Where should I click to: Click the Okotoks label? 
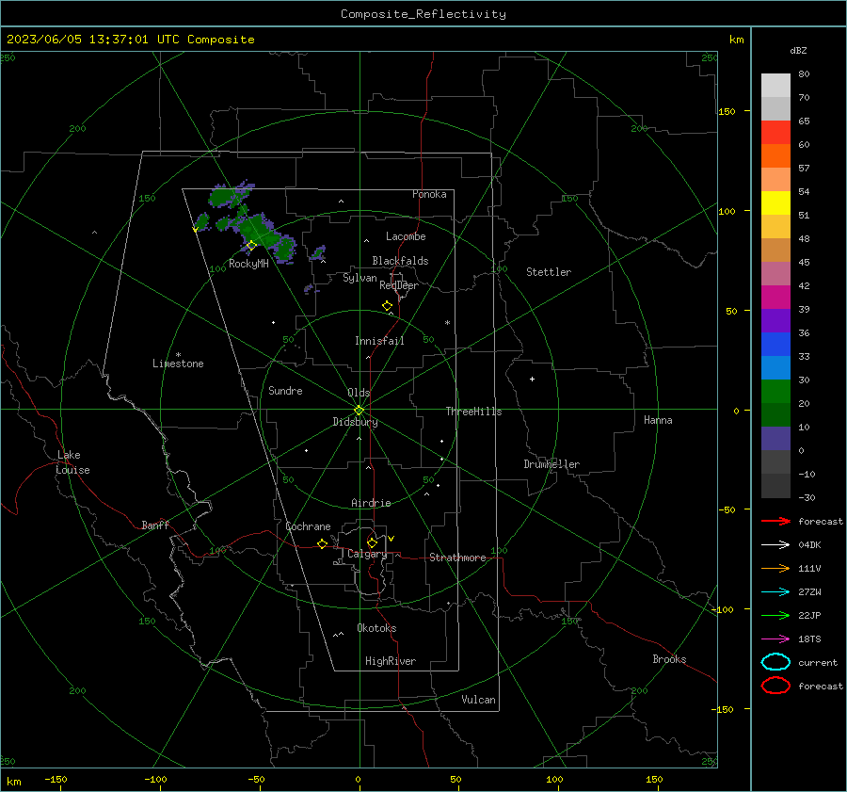pyautogui.click(x=376, y=628)
